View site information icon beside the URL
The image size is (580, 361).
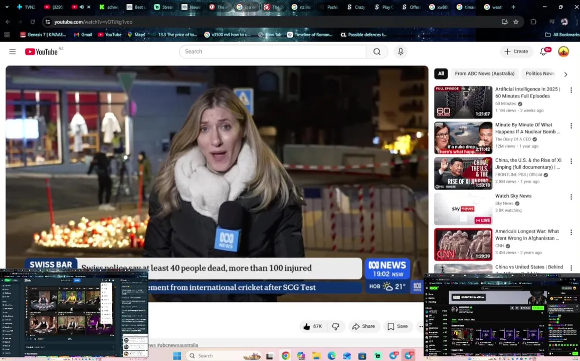[48, 22]
